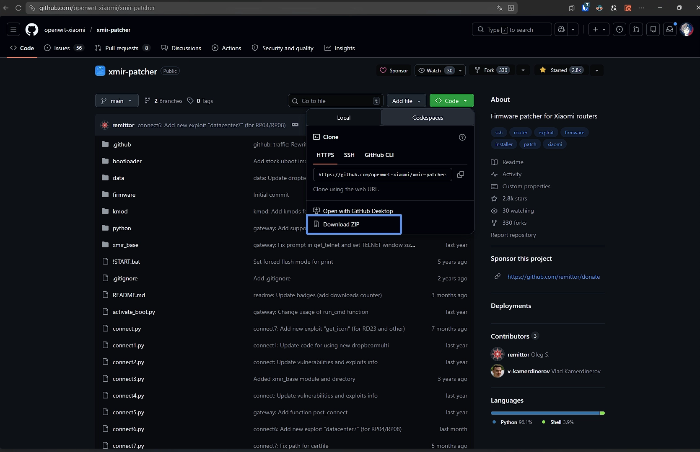Open the Create new plus dropdown

point(599,29)
